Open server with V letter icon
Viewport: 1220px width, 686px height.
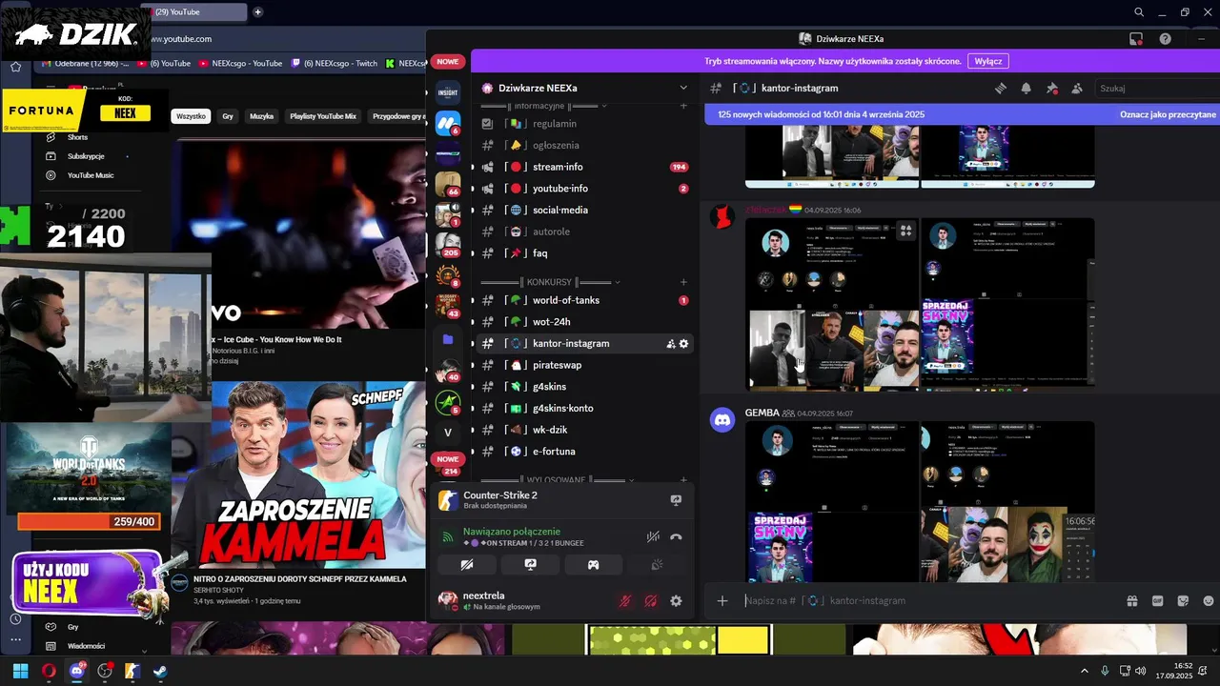(448, 433)
